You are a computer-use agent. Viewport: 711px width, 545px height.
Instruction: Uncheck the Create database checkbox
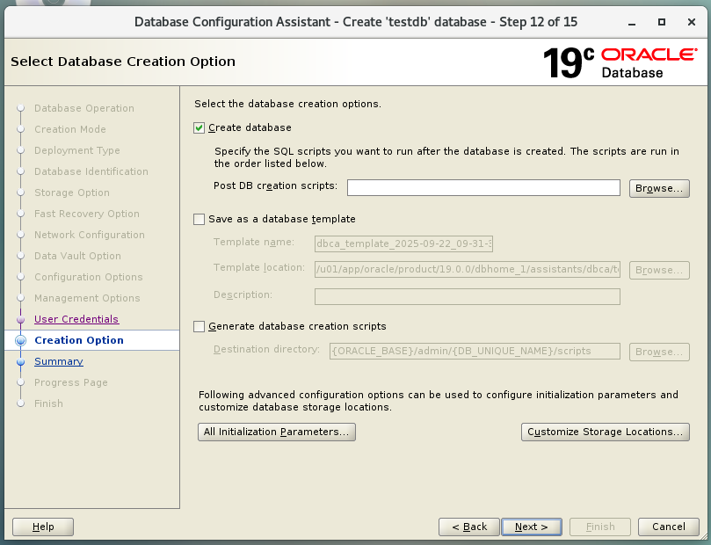(x=200, y=128)
